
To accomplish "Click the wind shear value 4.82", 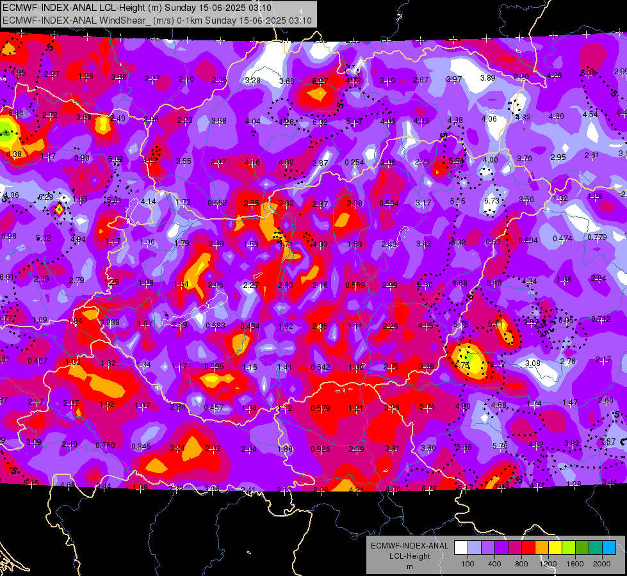I will 523,118.
